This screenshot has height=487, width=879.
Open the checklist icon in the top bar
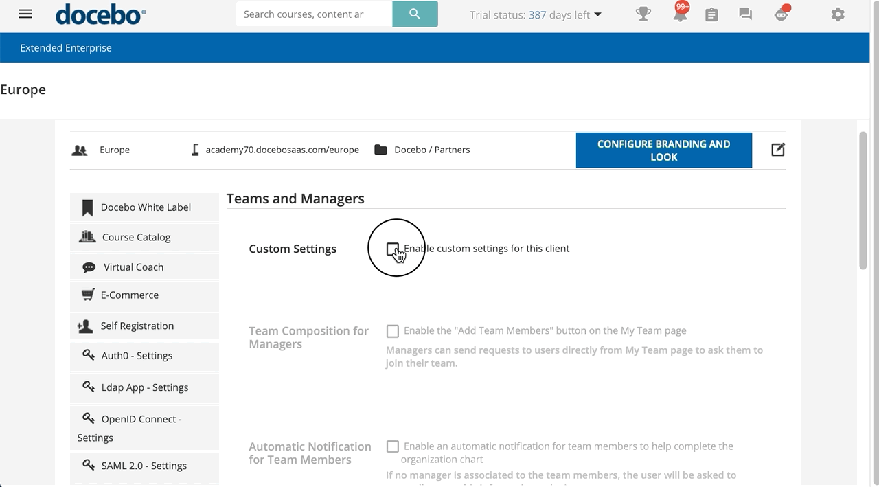click(x=711, y=14)
